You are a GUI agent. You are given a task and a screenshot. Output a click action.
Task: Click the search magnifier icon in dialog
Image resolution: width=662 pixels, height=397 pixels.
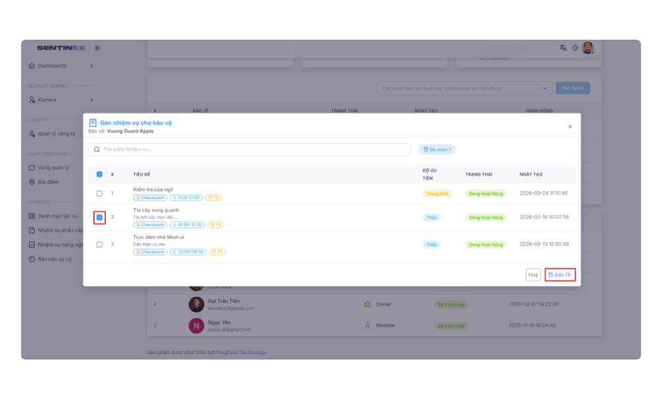point(97,150)
